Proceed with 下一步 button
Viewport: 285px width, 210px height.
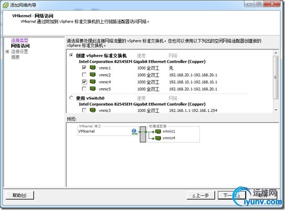click(232, 195)
